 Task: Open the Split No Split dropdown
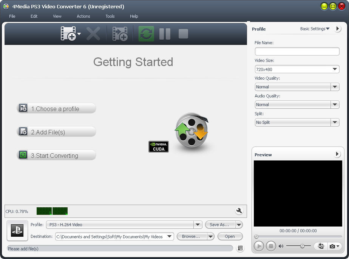click(297, 122)
